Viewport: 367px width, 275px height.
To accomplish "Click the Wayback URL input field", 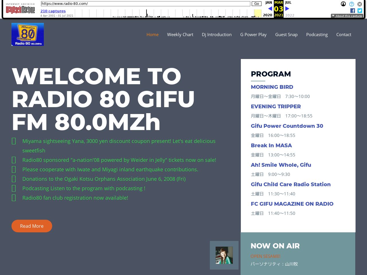I will coord(145,4).
